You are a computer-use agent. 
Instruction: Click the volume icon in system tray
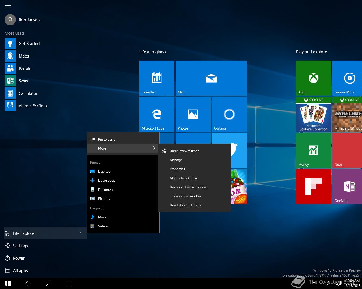327,283
